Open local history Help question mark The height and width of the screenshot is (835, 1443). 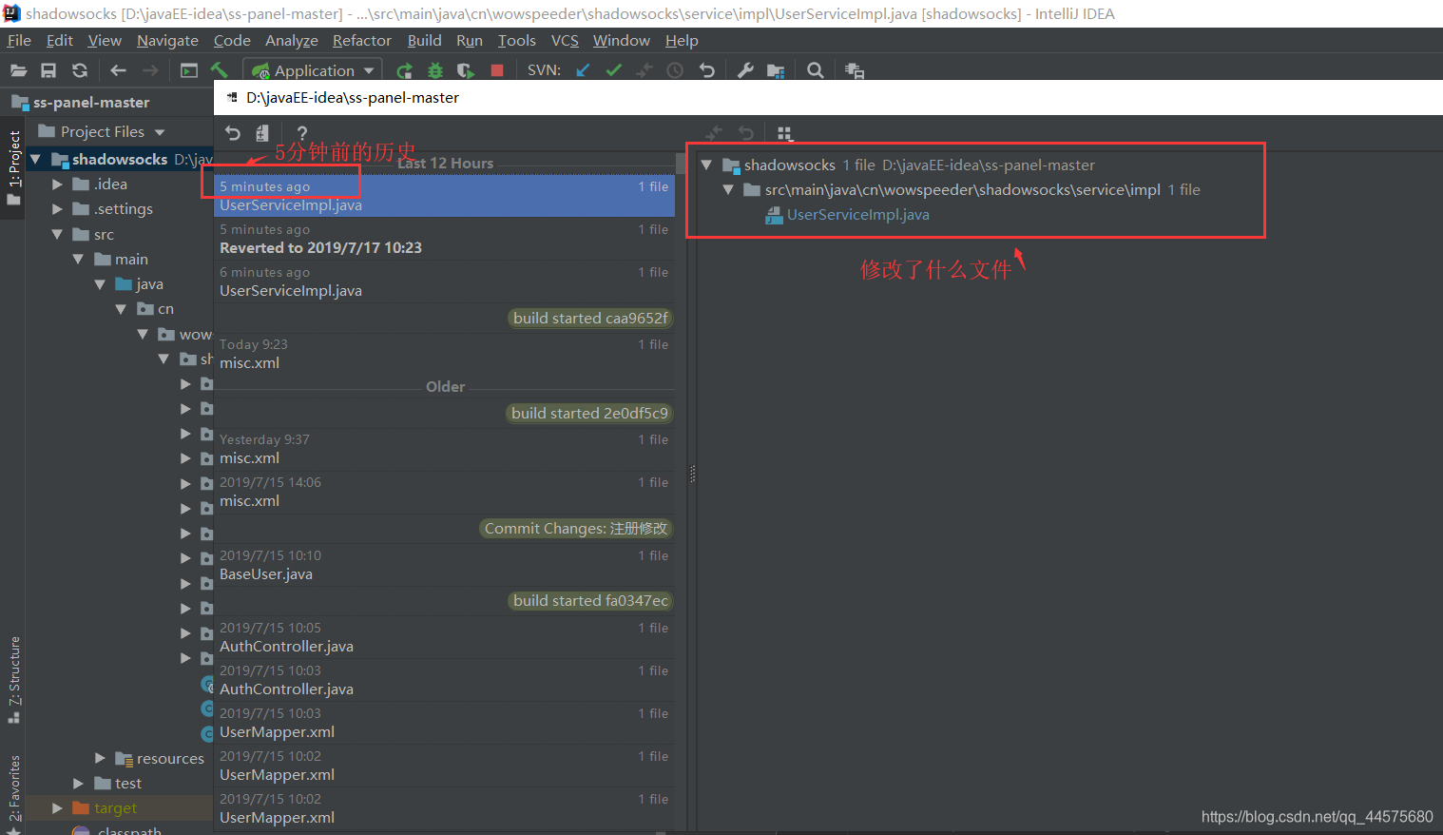pyautogui.click(x=301, y=133)
